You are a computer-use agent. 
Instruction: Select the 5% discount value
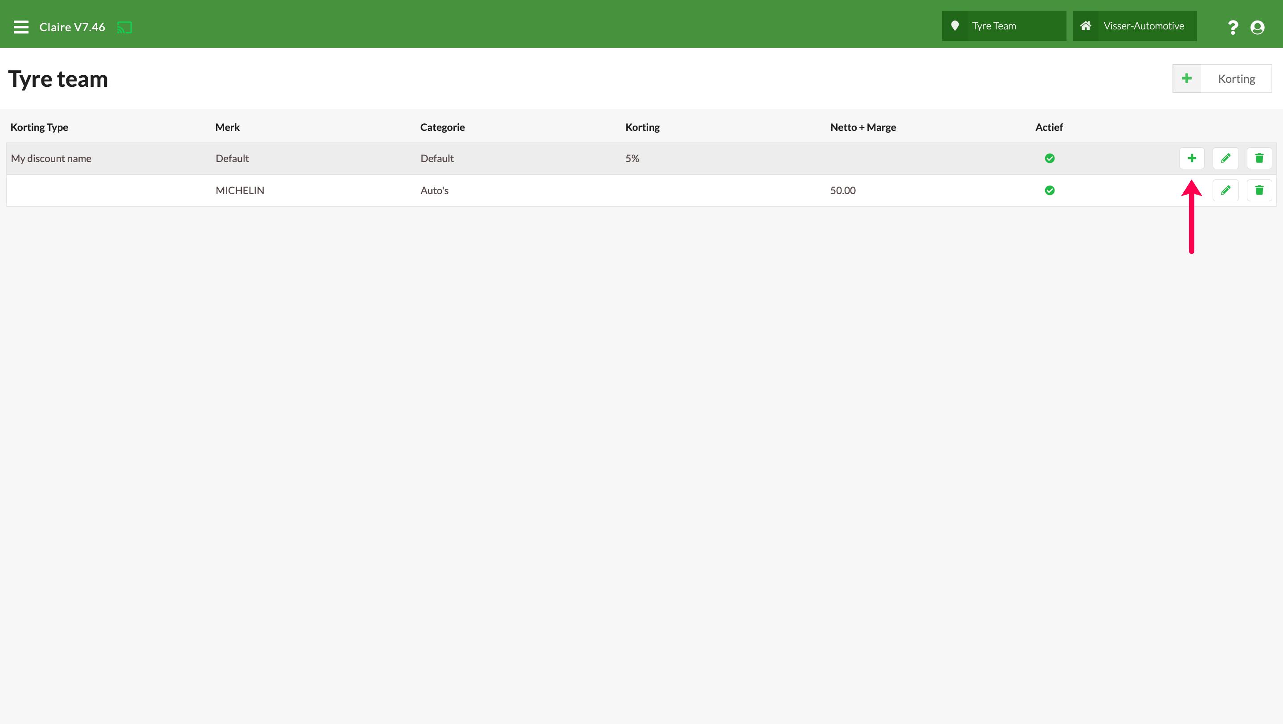click(x=632, y=159)
